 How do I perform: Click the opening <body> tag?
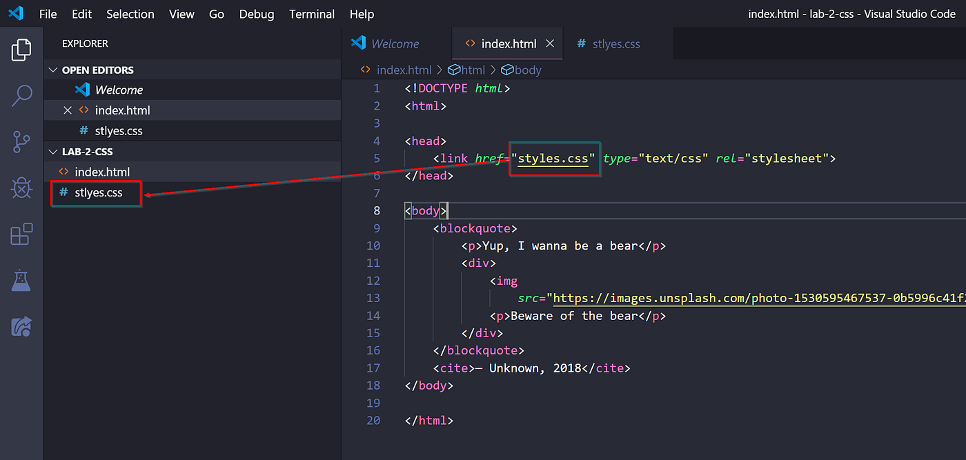426,211
